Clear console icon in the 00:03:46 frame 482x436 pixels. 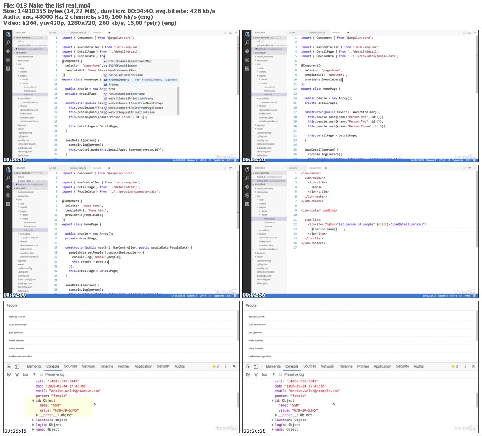(x=9, y=374)
